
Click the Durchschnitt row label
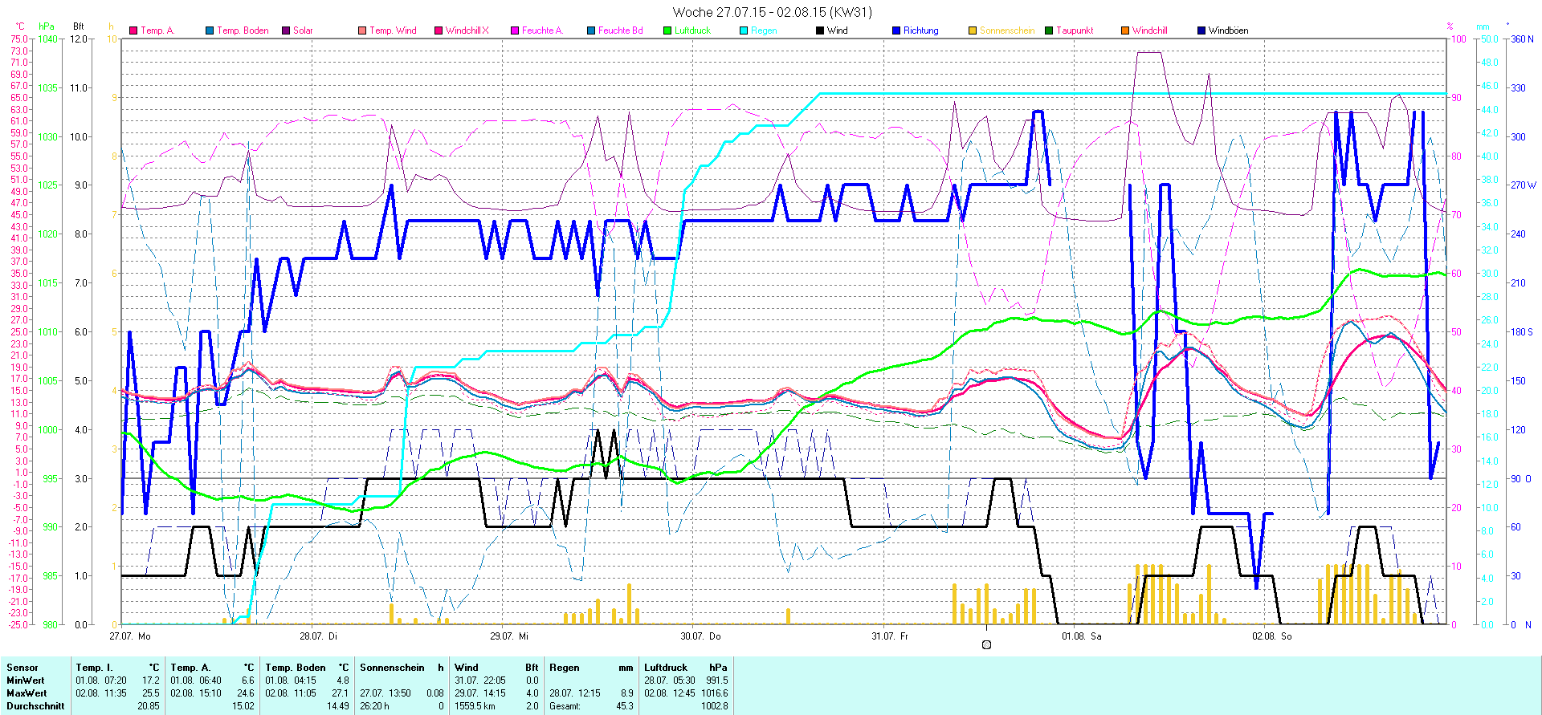point(35,706)
